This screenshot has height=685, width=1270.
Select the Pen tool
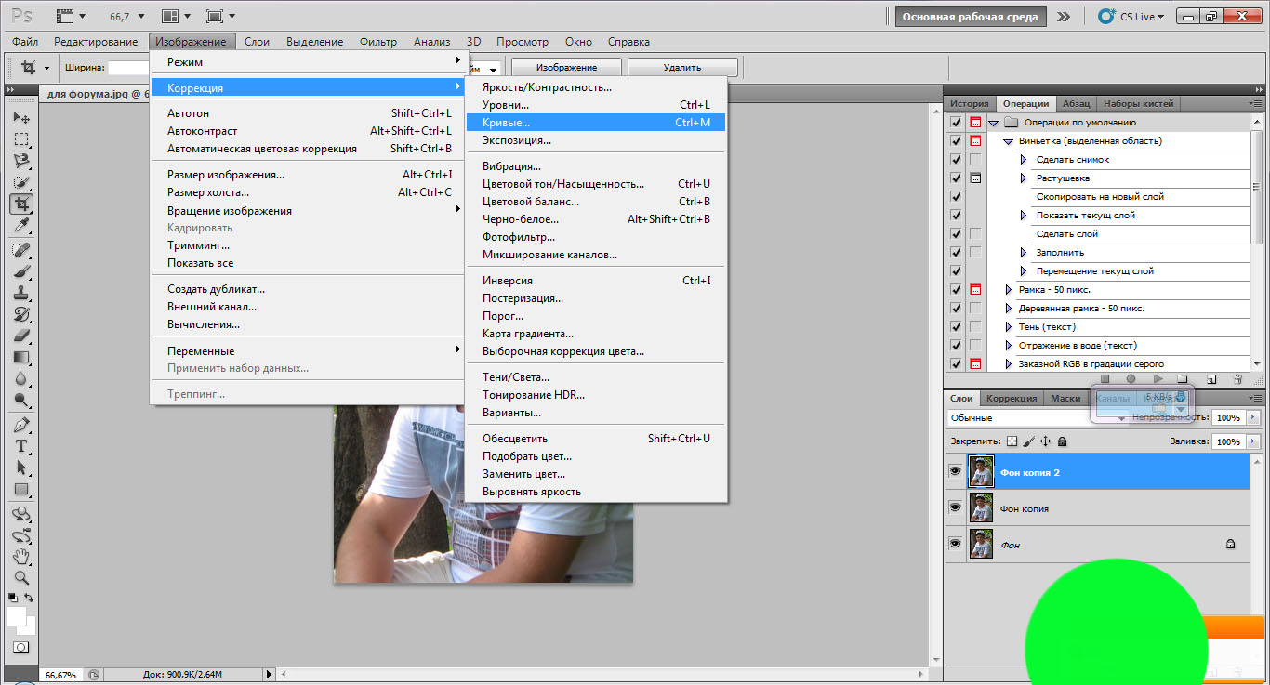(21, 425)
